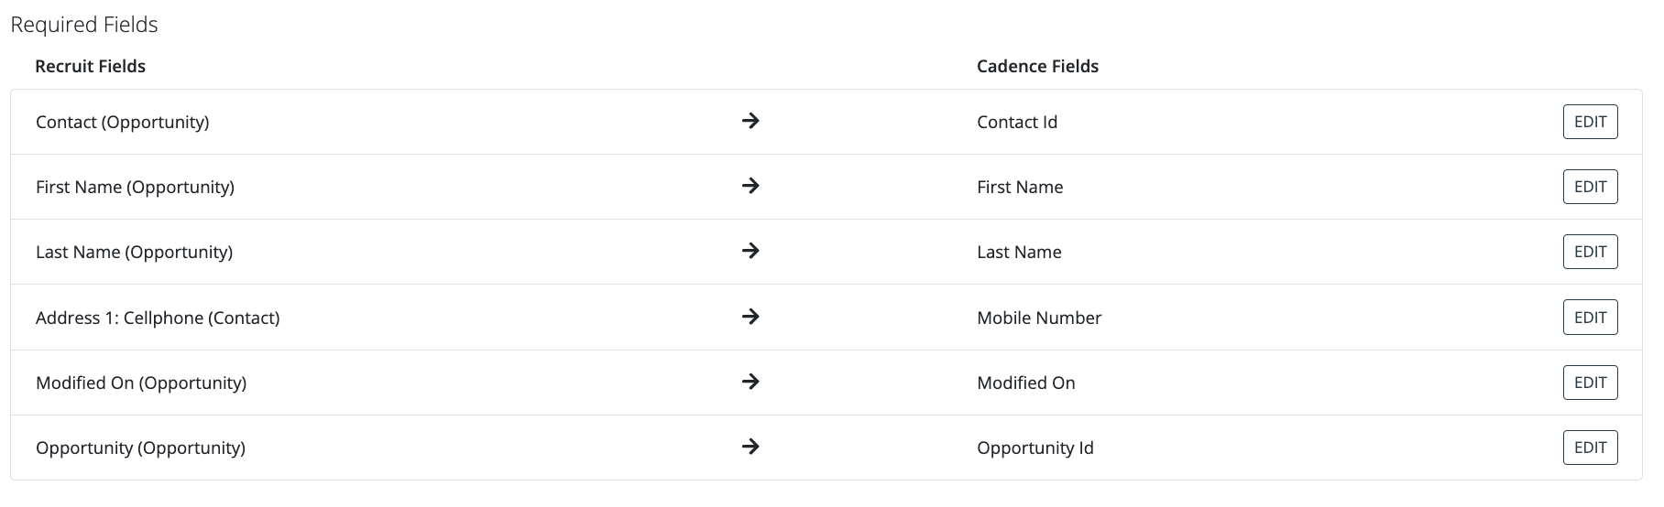Edit the Opportunity Id field mapping
This screenshot has width=1664, height=507.
(1590, 448)
